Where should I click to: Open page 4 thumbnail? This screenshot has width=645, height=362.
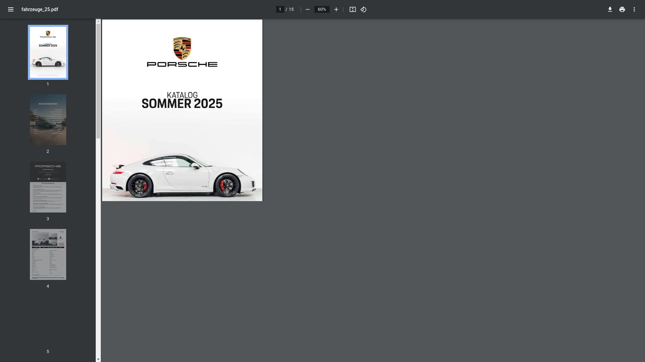pos(48,254)
